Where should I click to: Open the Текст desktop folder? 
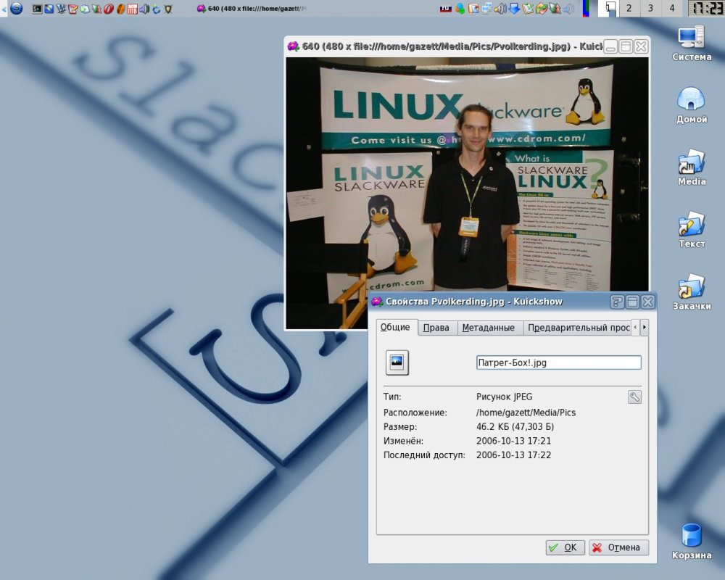pos(692,231)
